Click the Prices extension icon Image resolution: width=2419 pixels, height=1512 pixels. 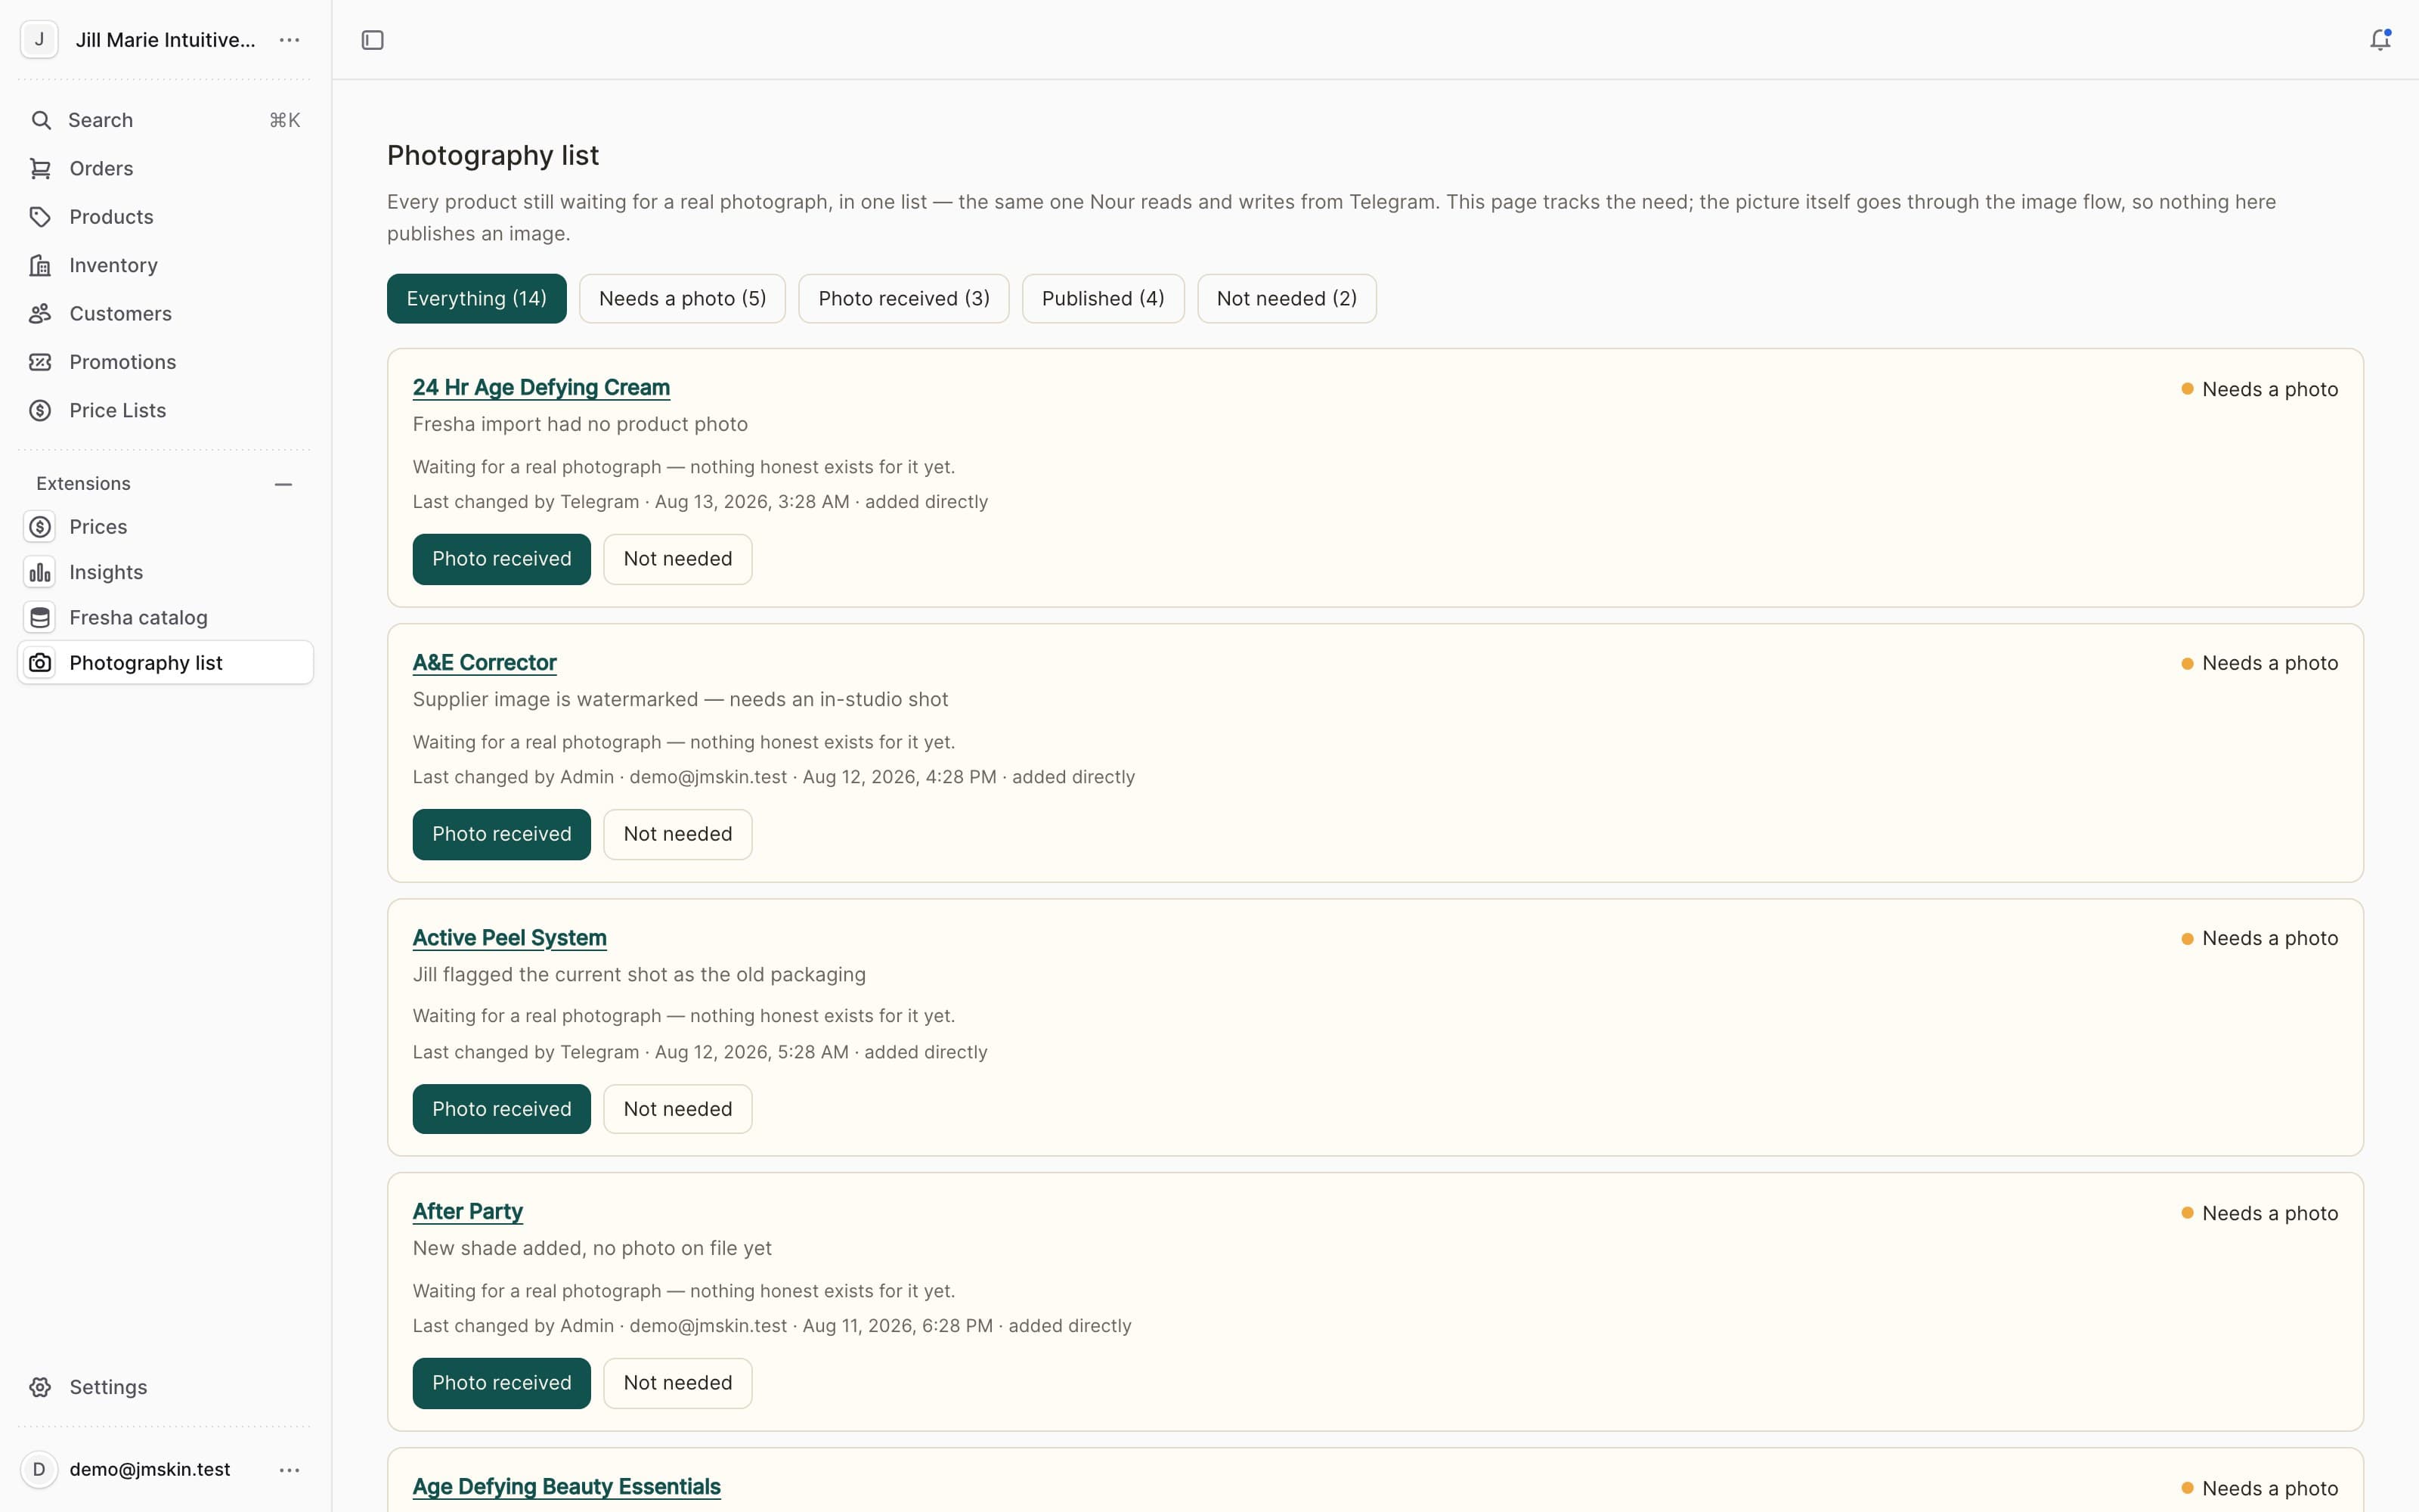point(40,527)
